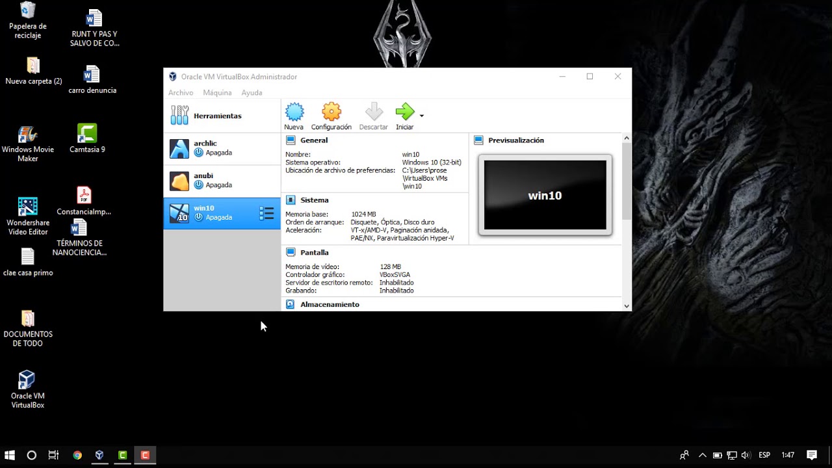Screen dimensions: 832x468
Task: Click the Almacenamiento section header
Action: [330, 304]
